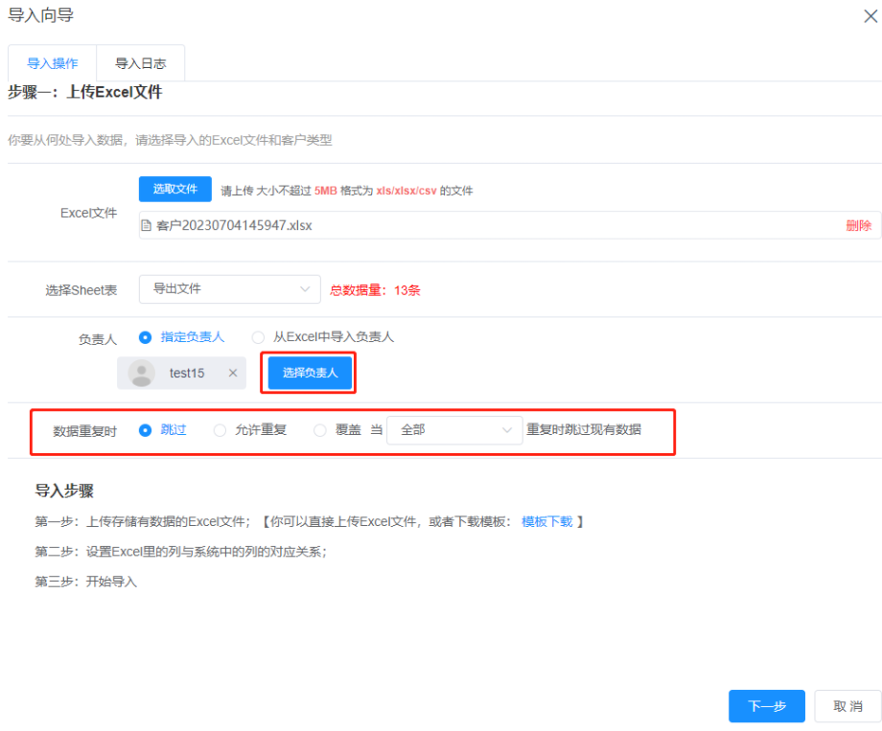Image resolution: width=882 pixels, height=731 pixels.
Task: Select 从Excel中导入负责人 option
Action: point(257,337)
